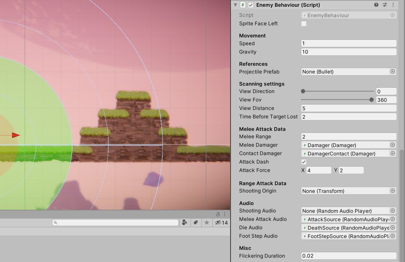Click the FootStepSource script icon
This screenshot has height=262, width=405.
point(305,236)
